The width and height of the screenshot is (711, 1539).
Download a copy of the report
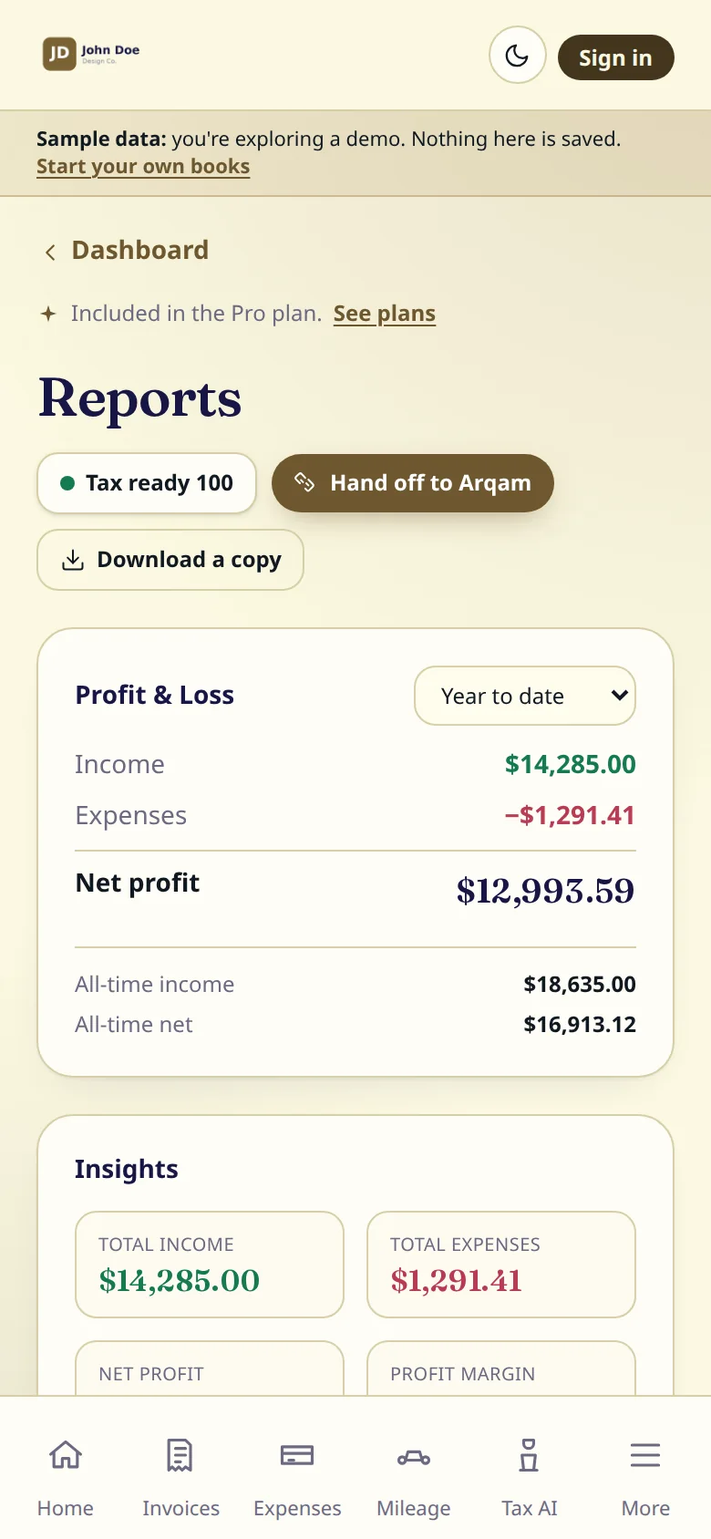[170, 560]
